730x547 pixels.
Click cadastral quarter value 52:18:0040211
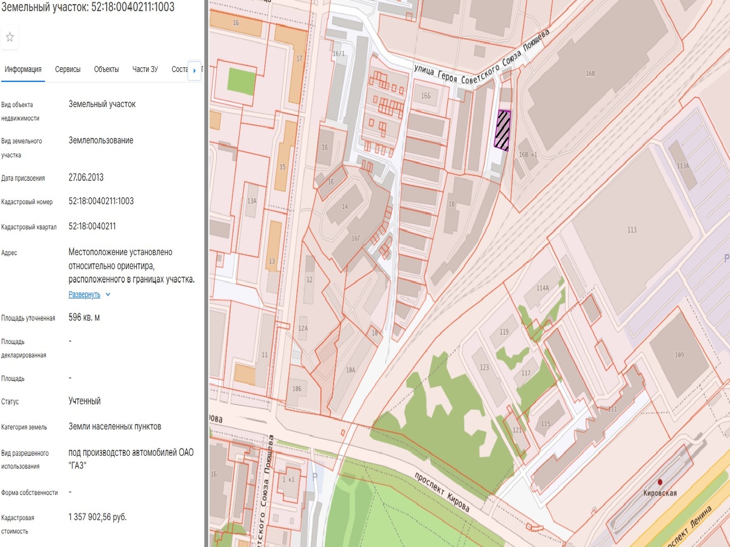tap(92, 226)
